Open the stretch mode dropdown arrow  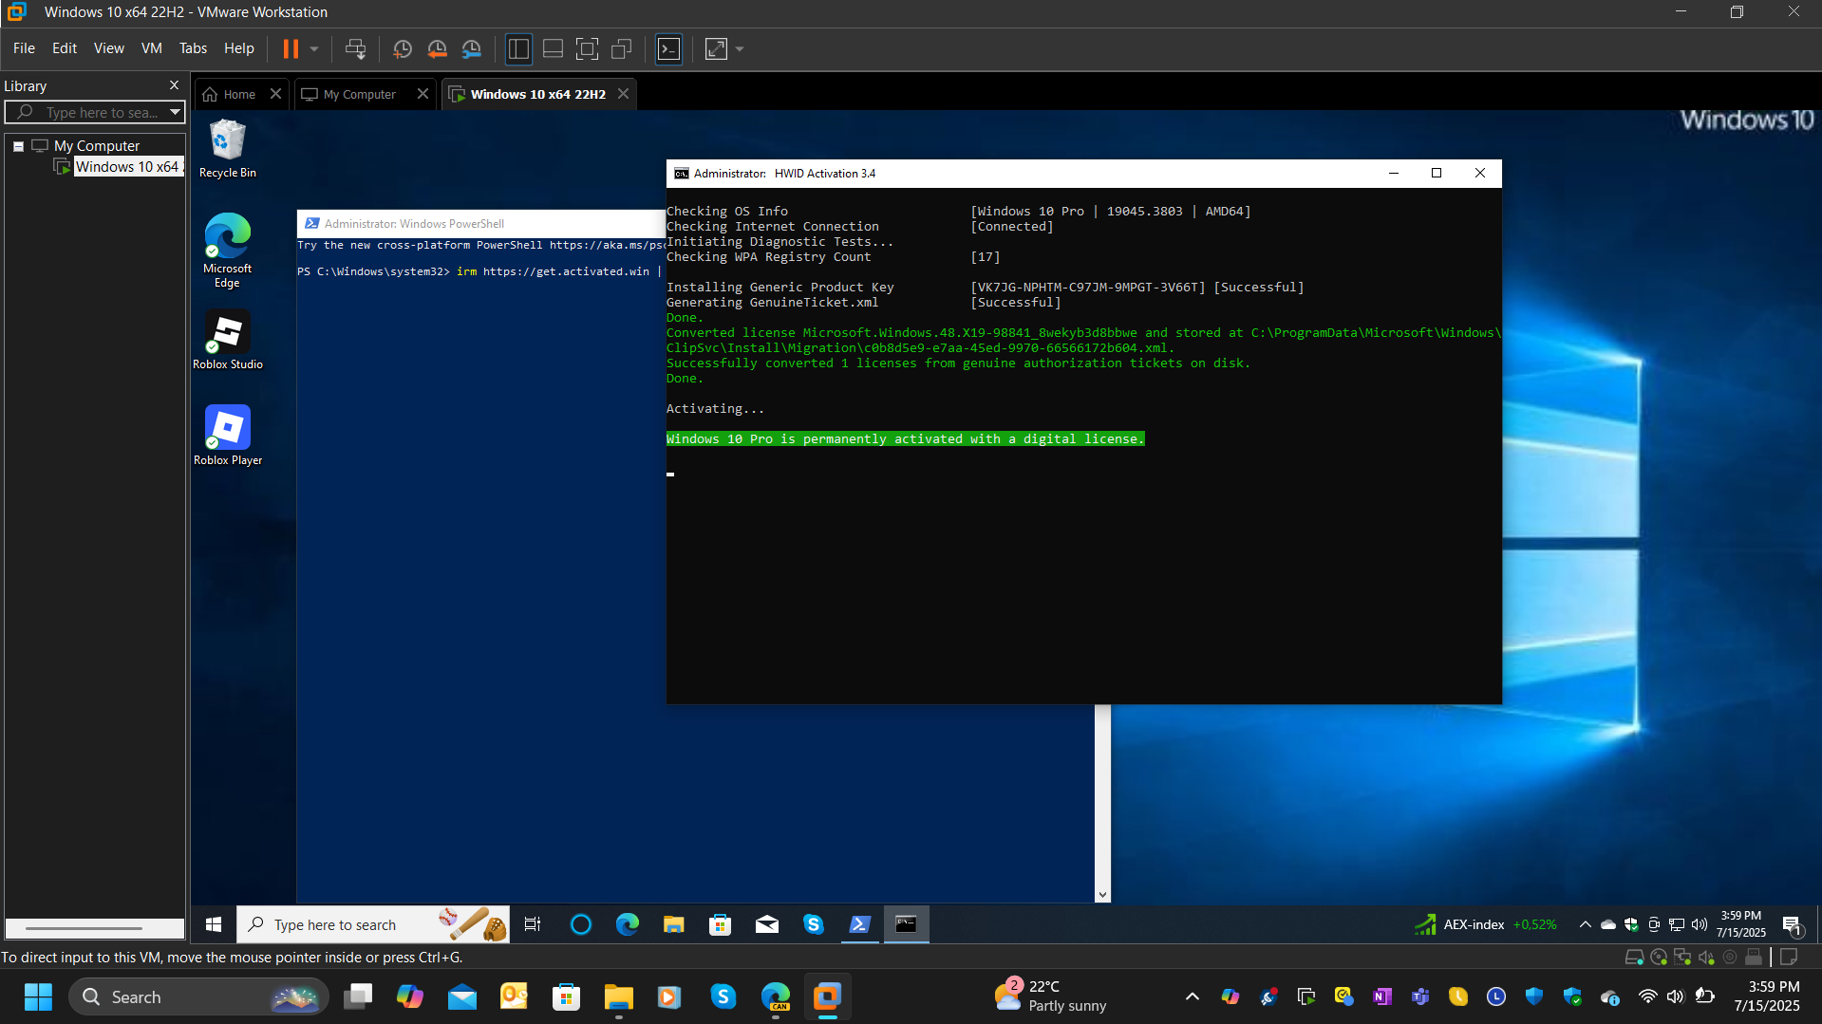740,48
